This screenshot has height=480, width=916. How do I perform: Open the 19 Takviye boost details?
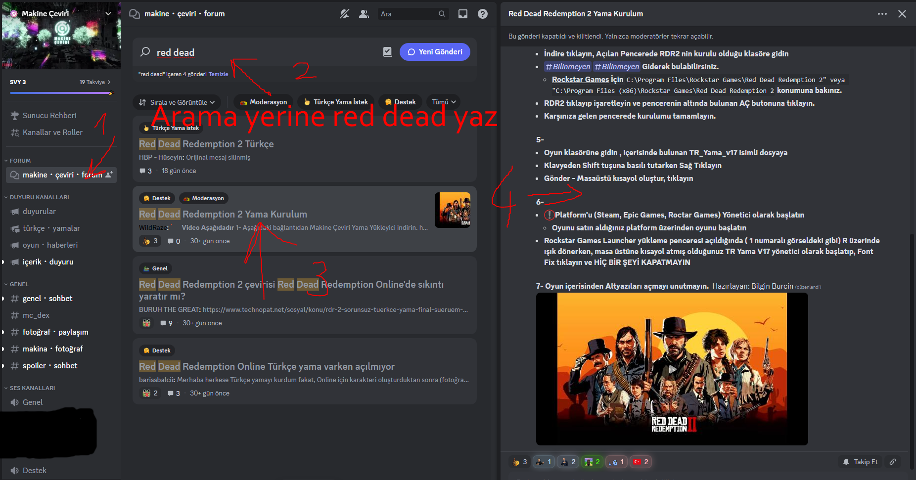(x=95, y=82)
